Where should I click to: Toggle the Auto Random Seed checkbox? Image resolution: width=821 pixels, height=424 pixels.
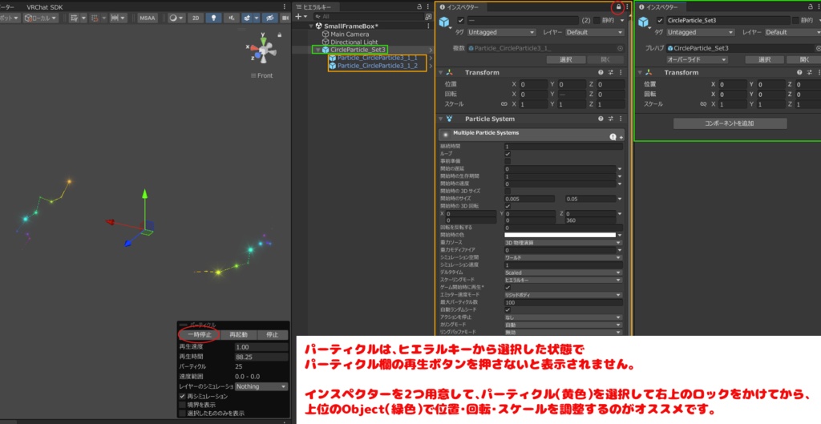click(508, 310)
